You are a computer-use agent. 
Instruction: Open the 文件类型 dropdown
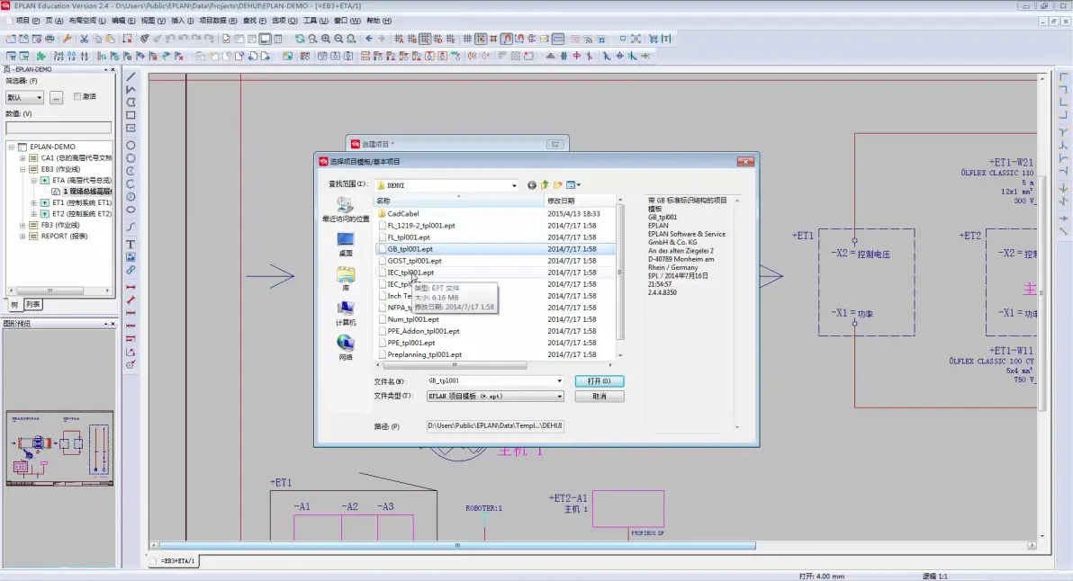[559, 396]
